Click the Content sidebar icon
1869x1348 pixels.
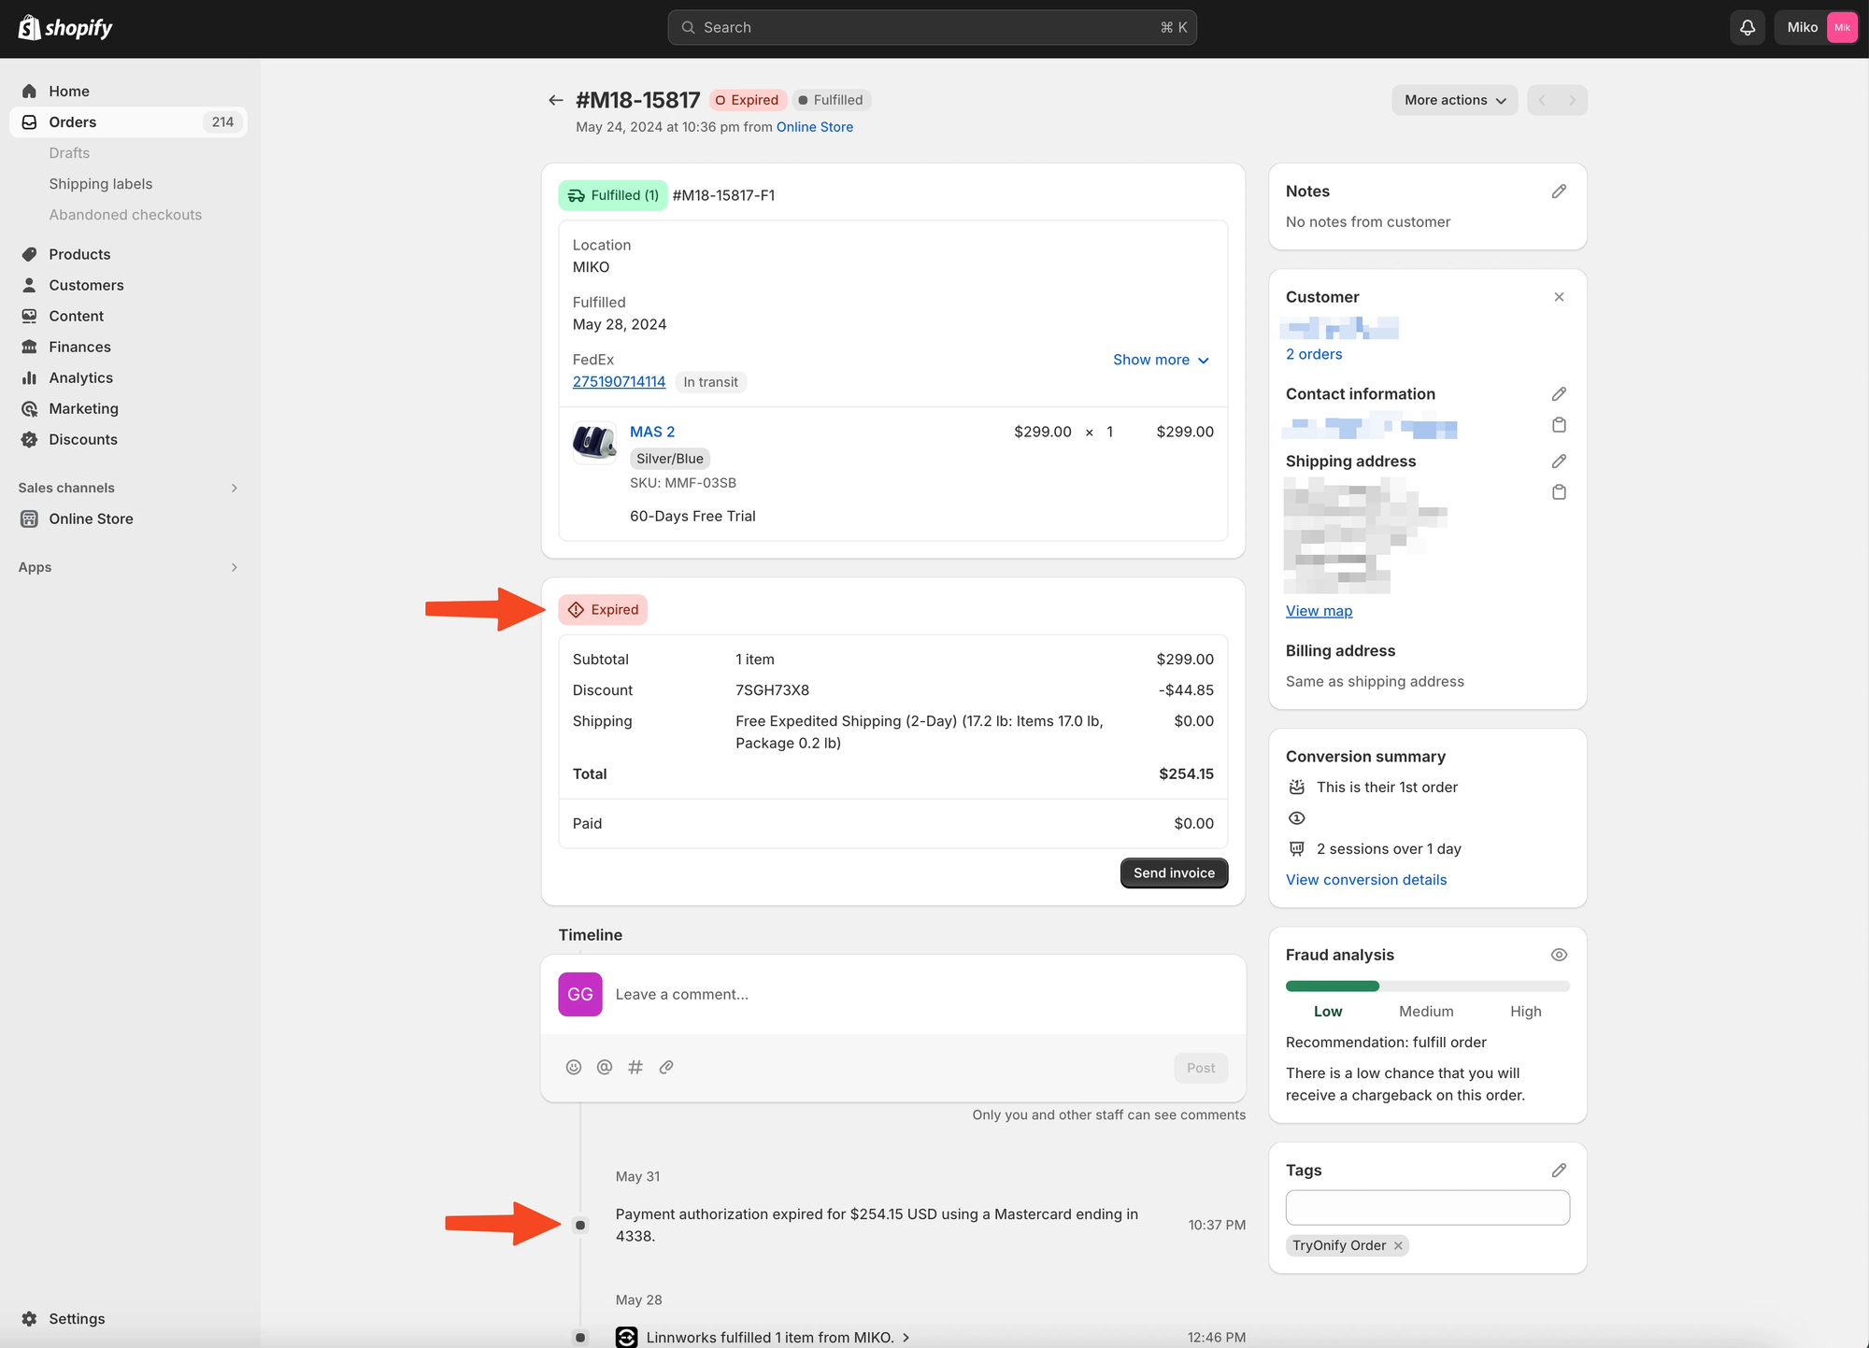29,316
